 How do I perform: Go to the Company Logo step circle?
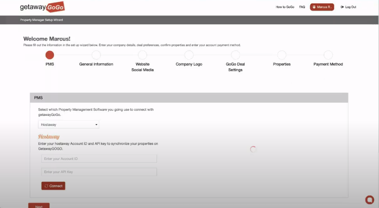point(189,55)
